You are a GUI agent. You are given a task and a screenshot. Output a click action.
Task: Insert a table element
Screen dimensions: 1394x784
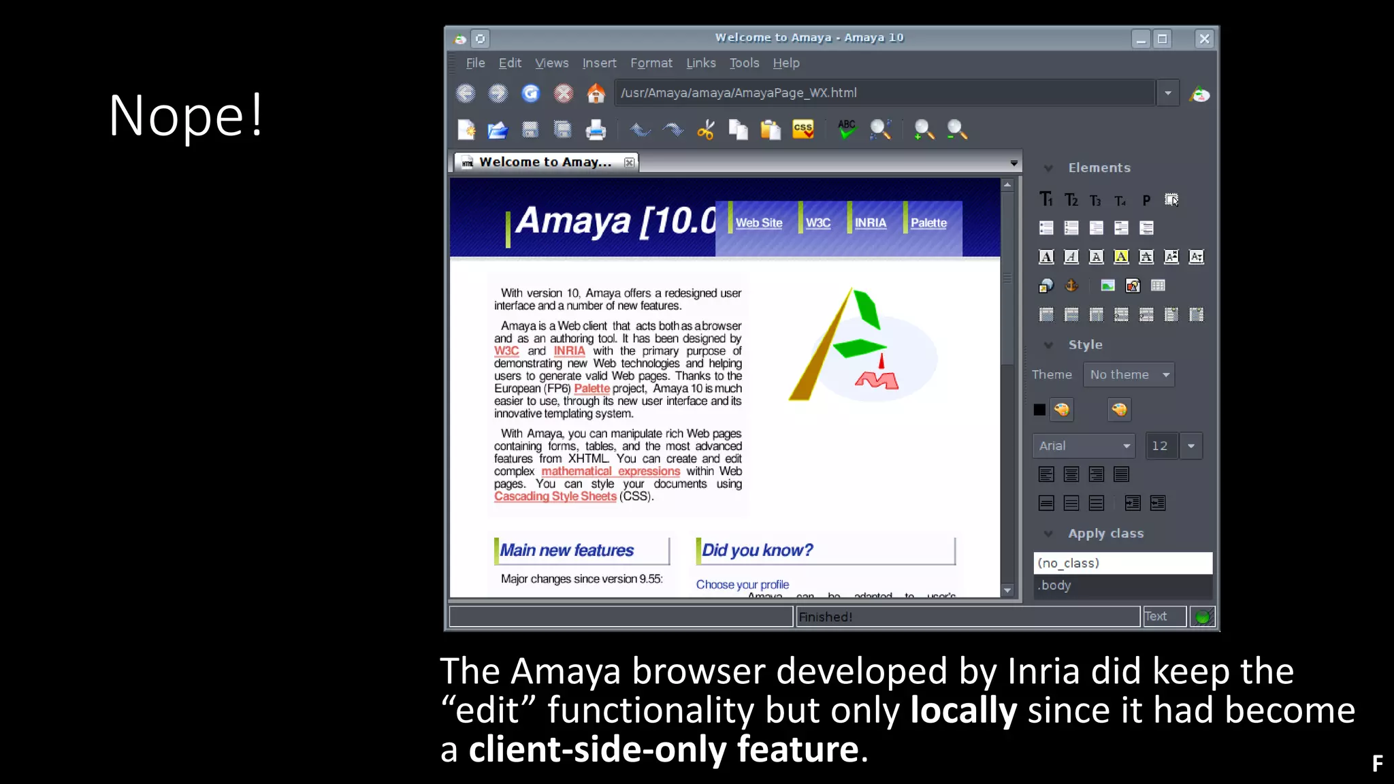pyautogui.click(x=1158, y=286)
